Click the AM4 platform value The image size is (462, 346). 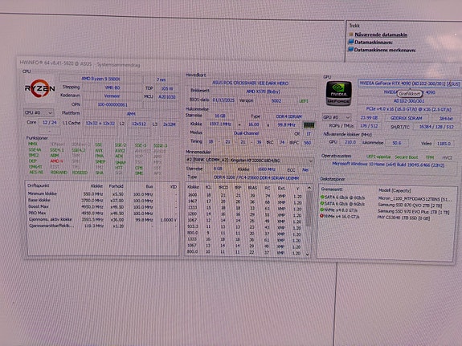(131, 113)
